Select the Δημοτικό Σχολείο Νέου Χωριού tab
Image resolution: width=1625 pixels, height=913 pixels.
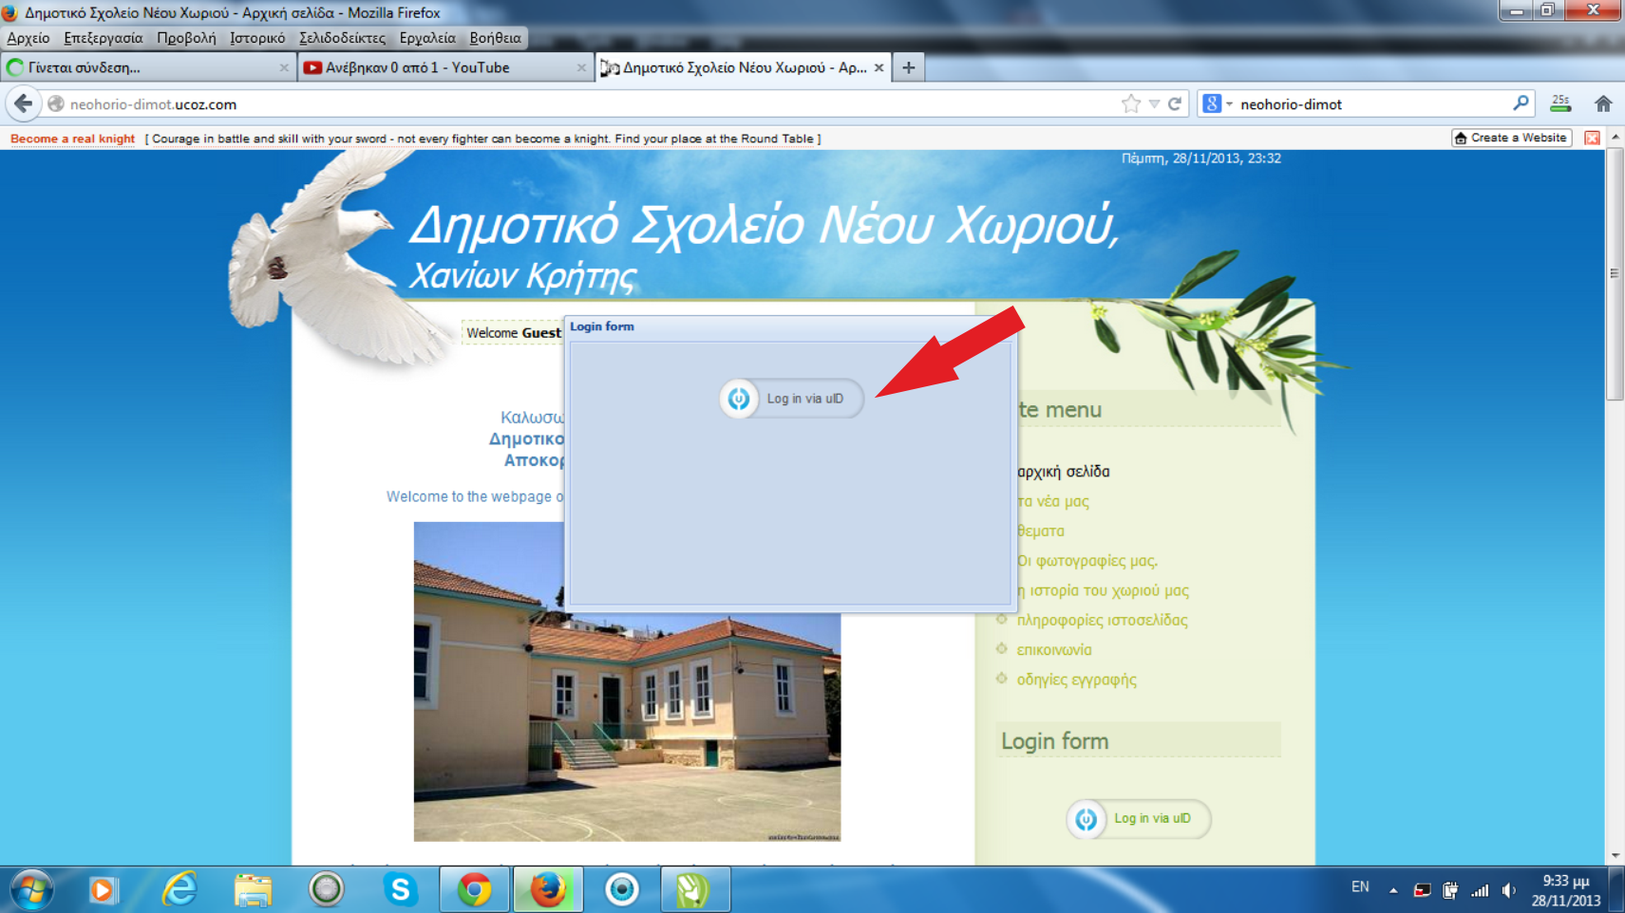pos(745,67)
